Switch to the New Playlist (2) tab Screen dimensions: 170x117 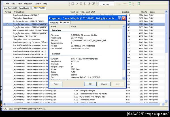click(10, 8)
